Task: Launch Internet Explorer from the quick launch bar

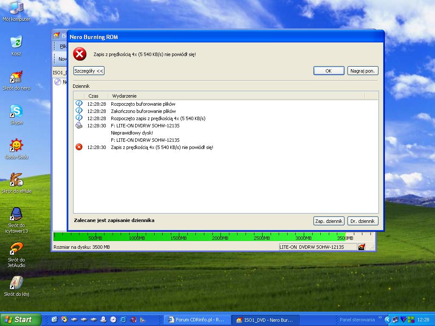Action: pyautogui.click(x=123, y=320)
